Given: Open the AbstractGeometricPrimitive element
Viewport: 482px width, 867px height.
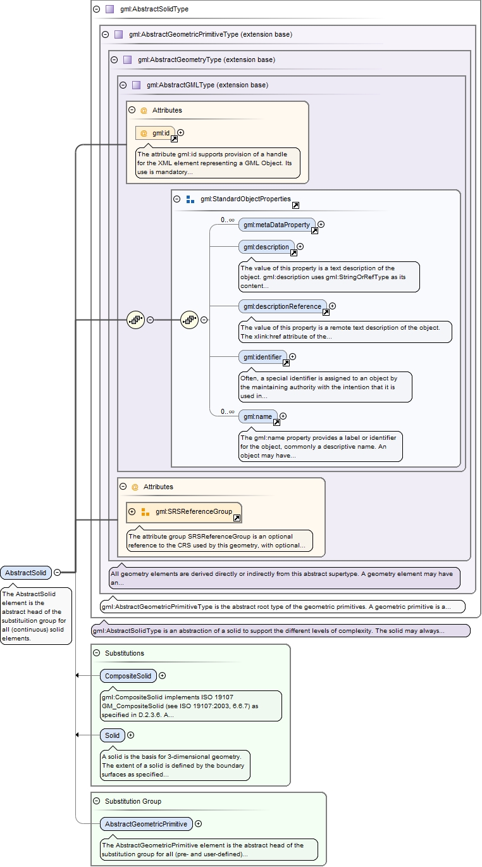Looking at the screenshot, I should pos(146,824).
